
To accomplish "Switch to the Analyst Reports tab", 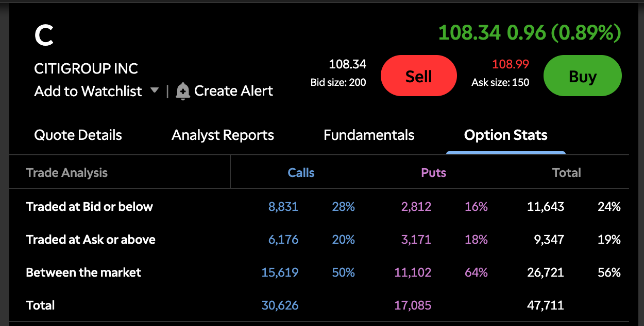I will click(223, 135).
